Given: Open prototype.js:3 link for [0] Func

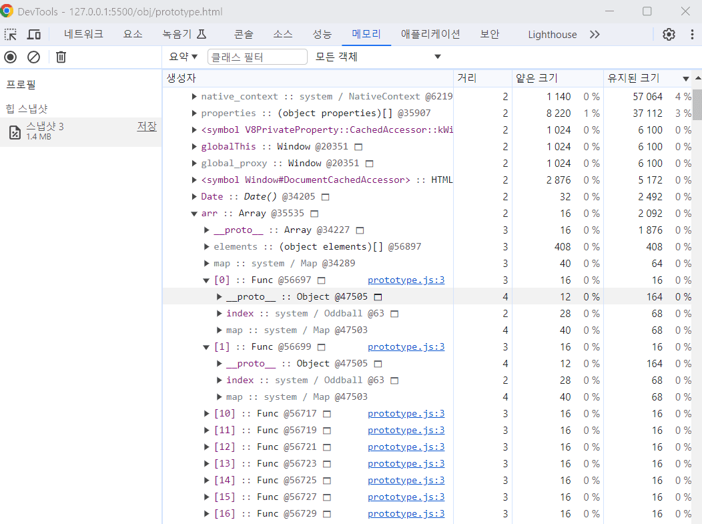Looking at the screenshot, I should click(x=406, y=280).
